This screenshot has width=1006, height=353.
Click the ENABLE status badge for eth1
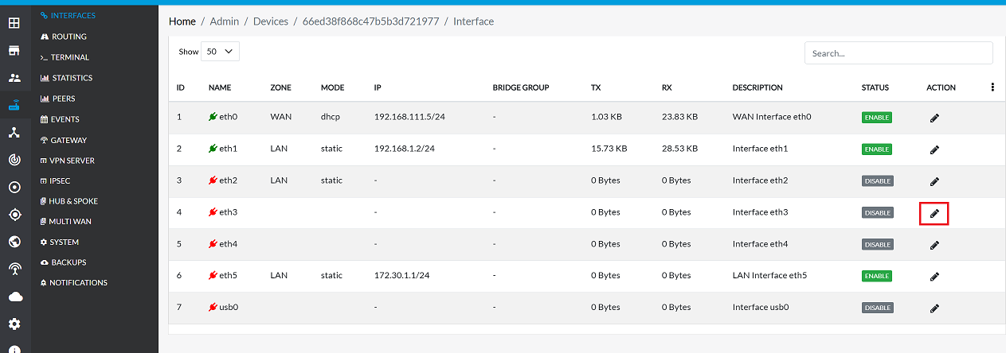pyautogui.click(x=876, y=149)
